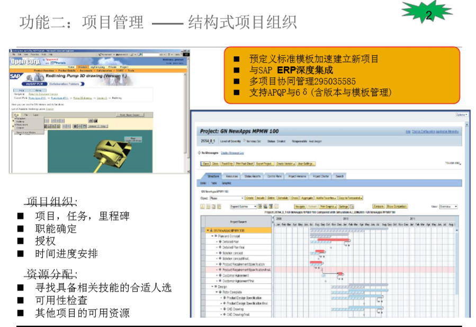Click the Export Project button

[x=265, y=164]
